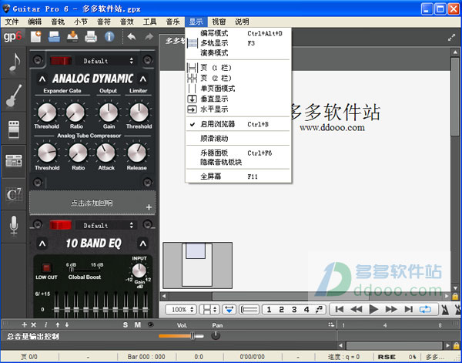Open file with the folder toolbar icon

pyautogui.click(x=54, y=36)
